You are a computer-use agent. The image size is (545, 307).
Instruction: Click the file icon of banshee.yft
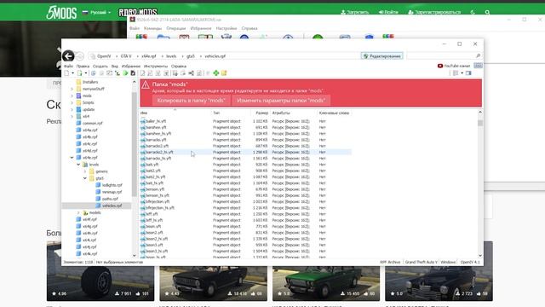pyautogui.click(x=143, y=127)
